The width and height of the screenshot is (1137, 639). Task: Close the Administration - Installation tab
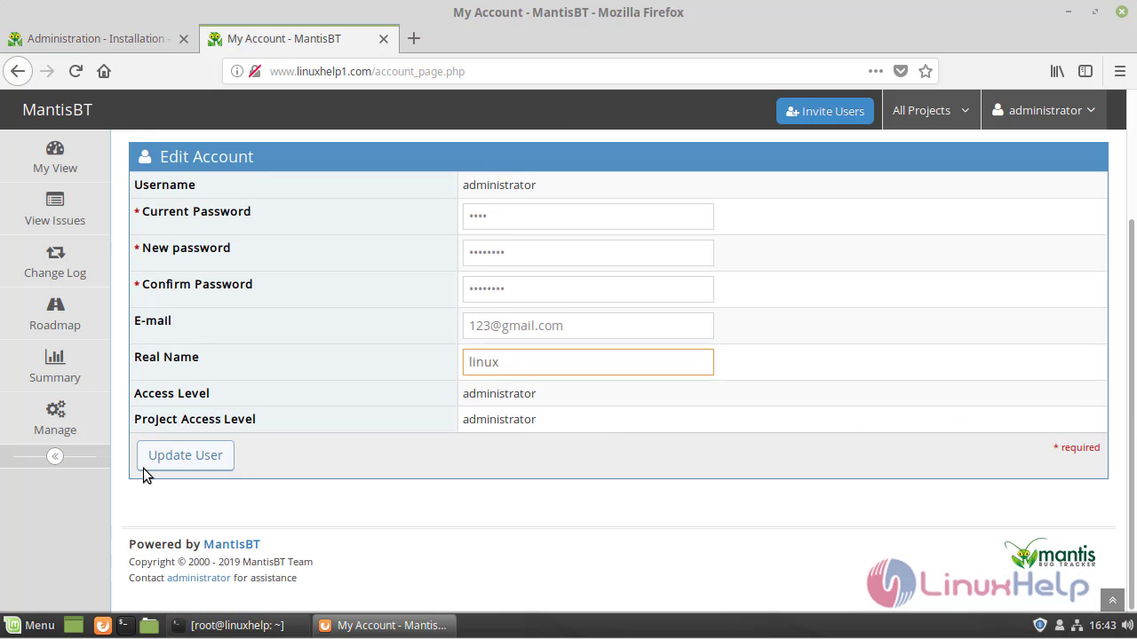[184, 39]
